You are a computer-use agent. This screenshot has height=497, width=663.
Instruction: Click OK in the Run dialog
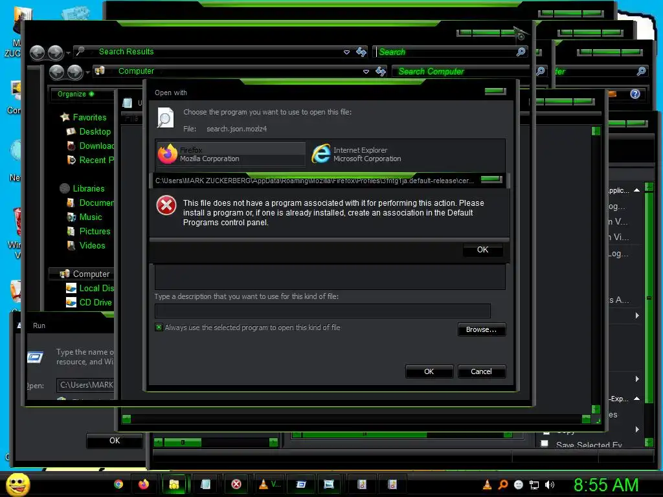pos(114,440)
